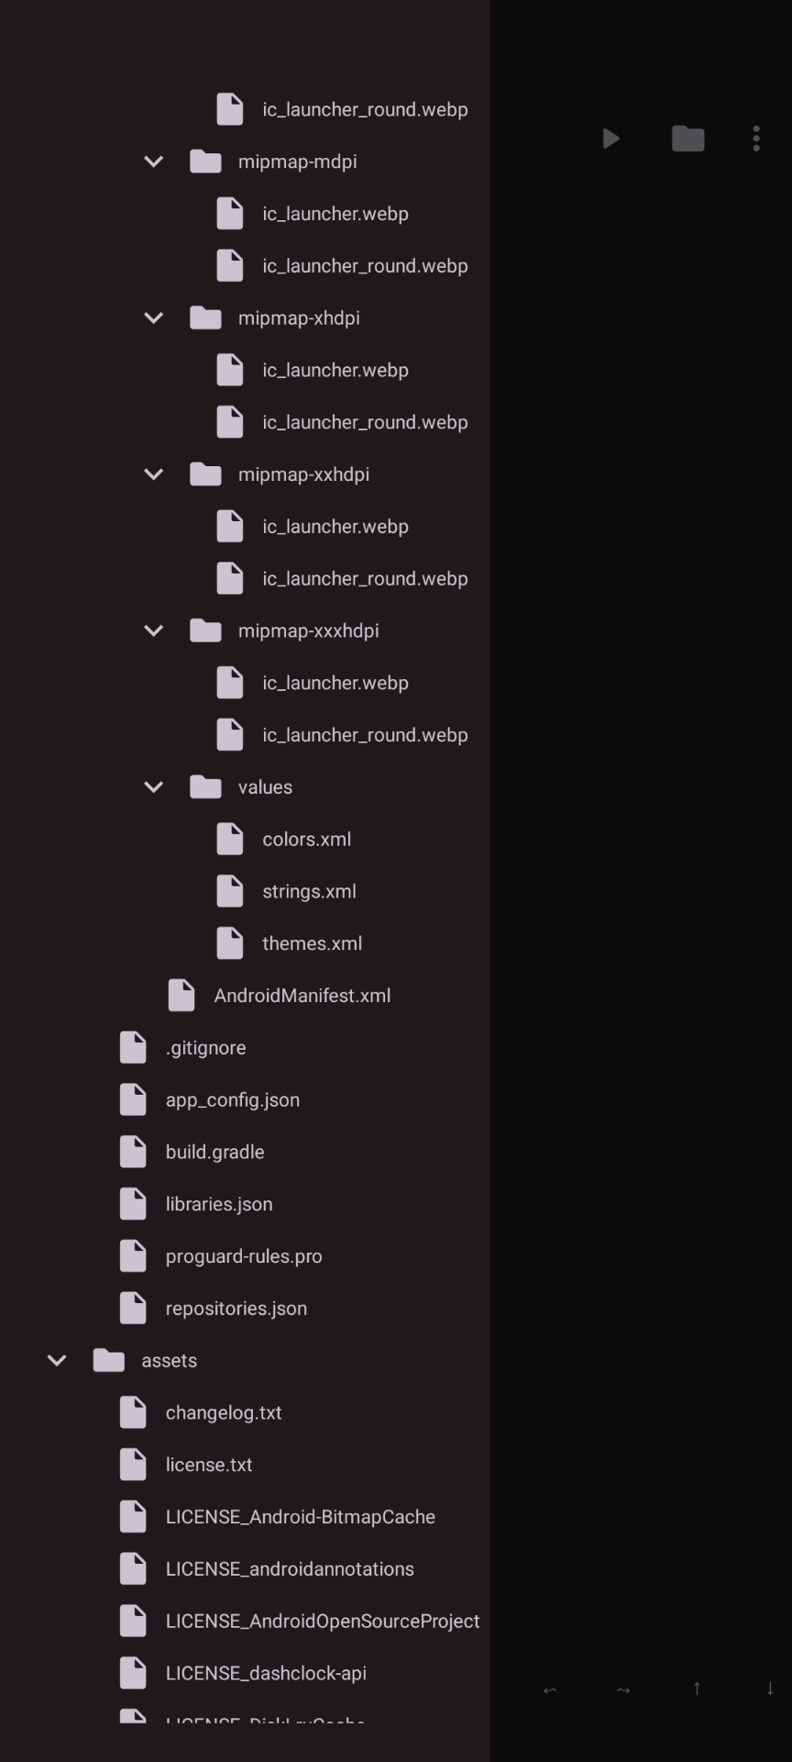This screenshot has width=792, height=1762.
Task: Undo the last edit using the undo arrow
Action: tap(550, 1690)
